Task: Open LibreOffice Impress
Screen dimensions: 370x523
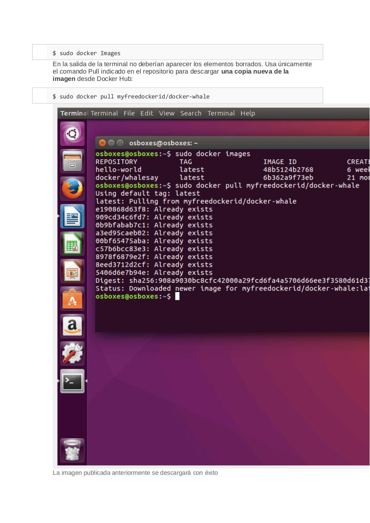Action: 72,271
